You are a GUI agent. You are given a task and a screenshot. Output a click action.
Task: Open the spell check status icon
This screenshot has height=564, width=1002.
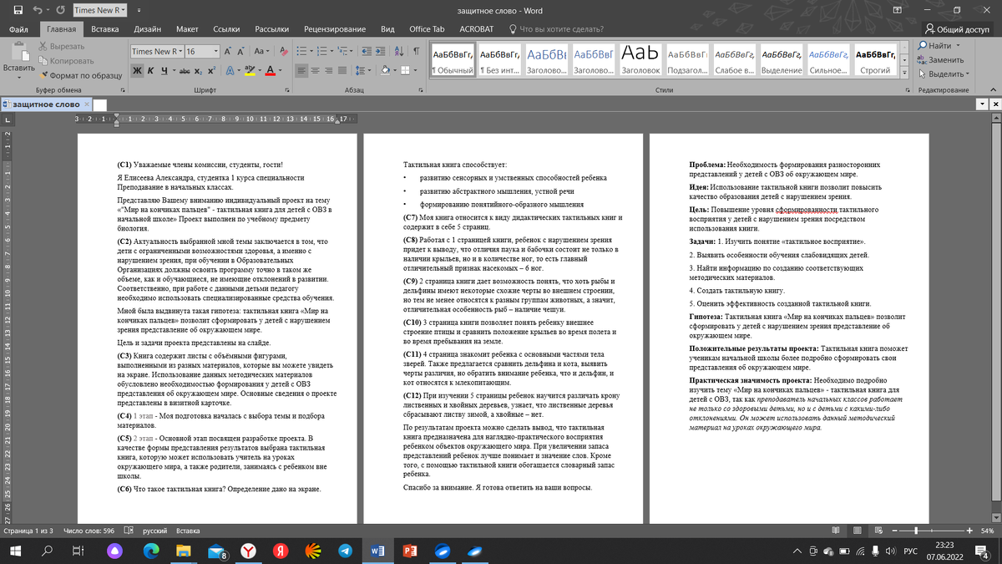(x=129, y=531)
